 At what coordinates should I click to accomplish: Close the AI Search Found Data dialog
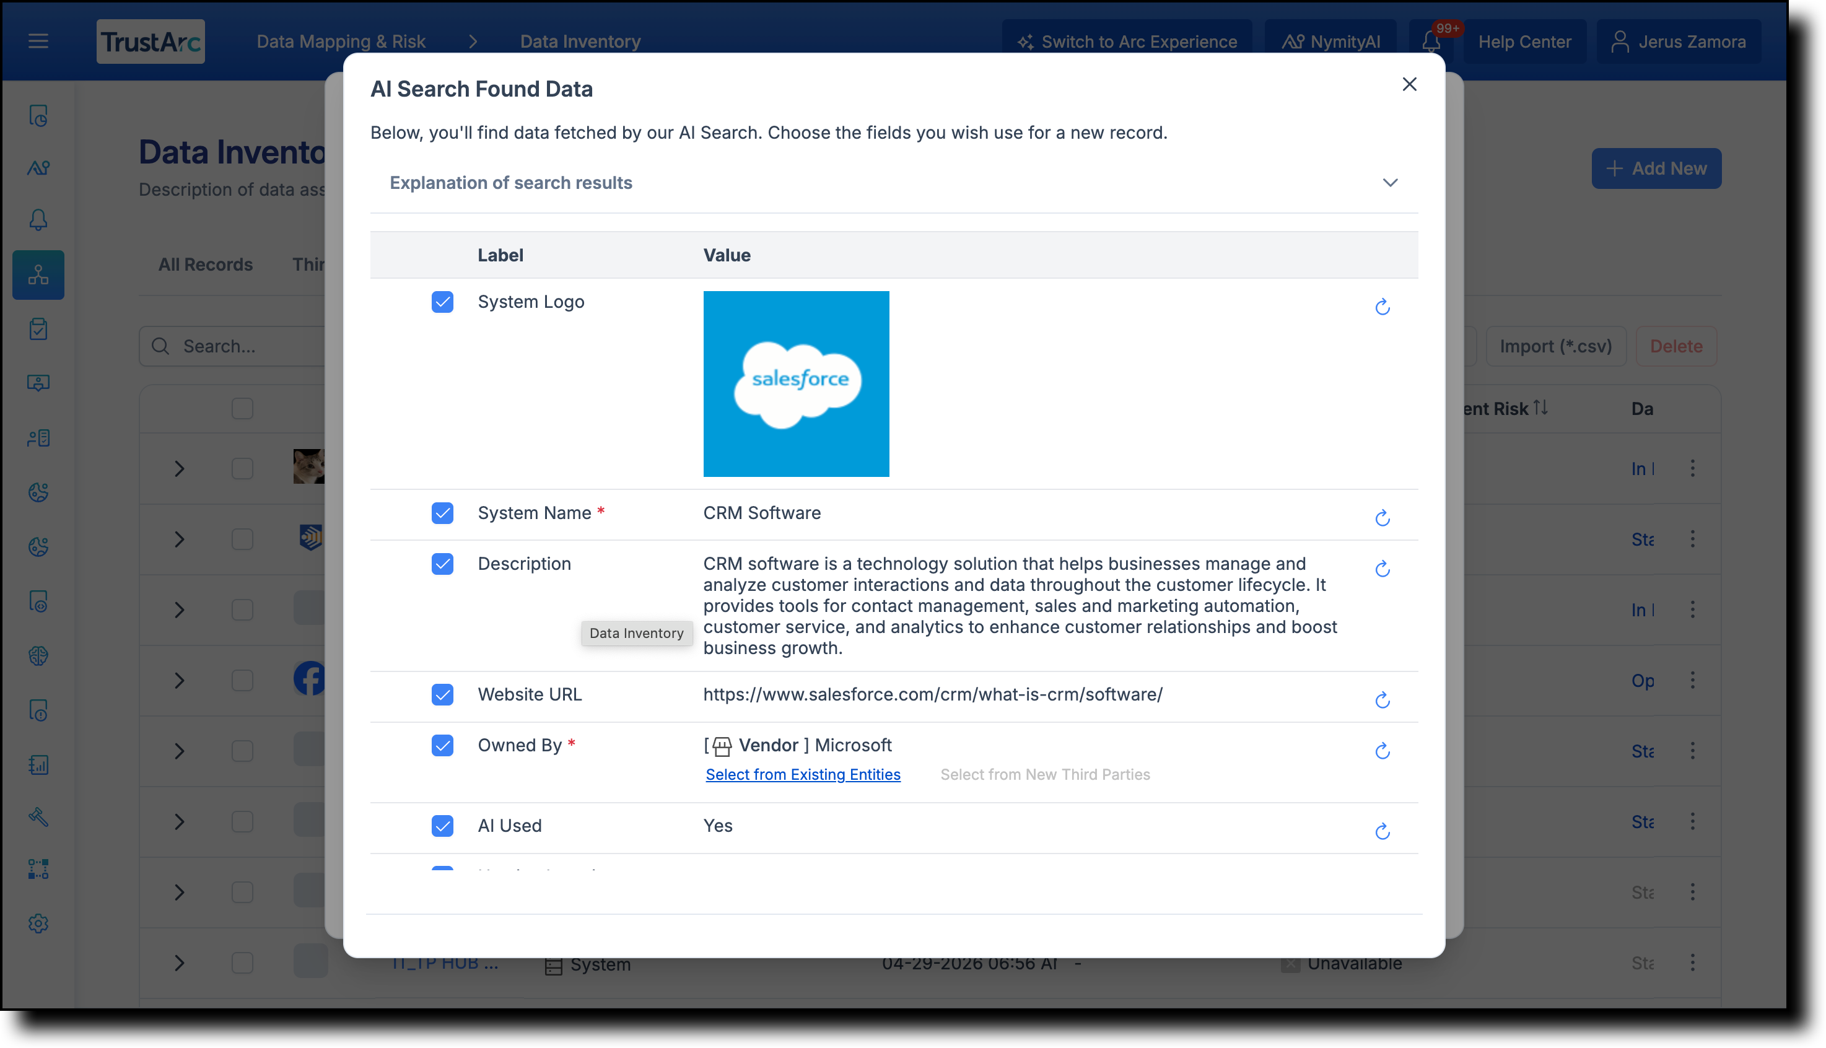pos(1409,84)
